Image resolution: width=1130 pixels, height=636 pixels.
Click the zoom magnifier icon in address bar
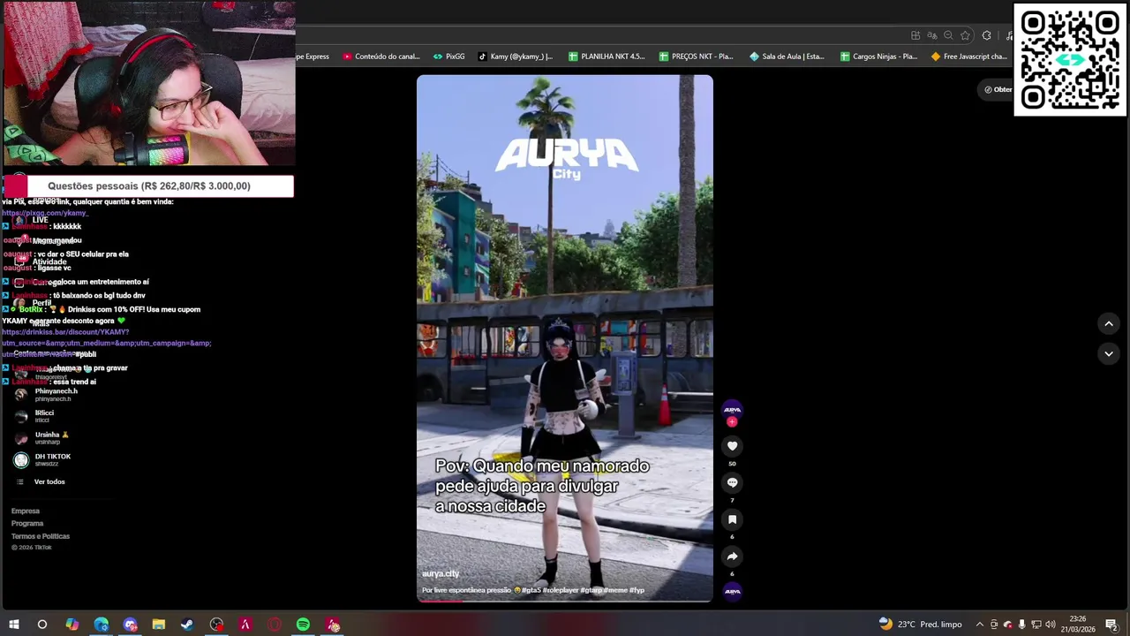(948, 35)
